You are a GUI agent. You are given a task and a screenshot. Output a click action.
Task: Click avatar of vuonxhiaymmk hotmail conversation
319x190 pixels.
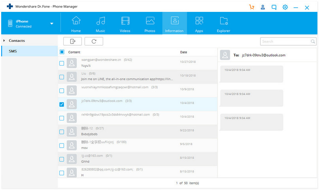pos(72,90)
